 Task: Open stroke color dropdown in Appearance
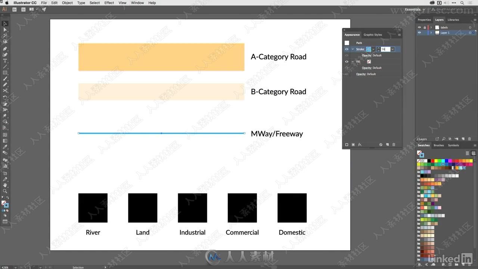(x=373, y=49)
